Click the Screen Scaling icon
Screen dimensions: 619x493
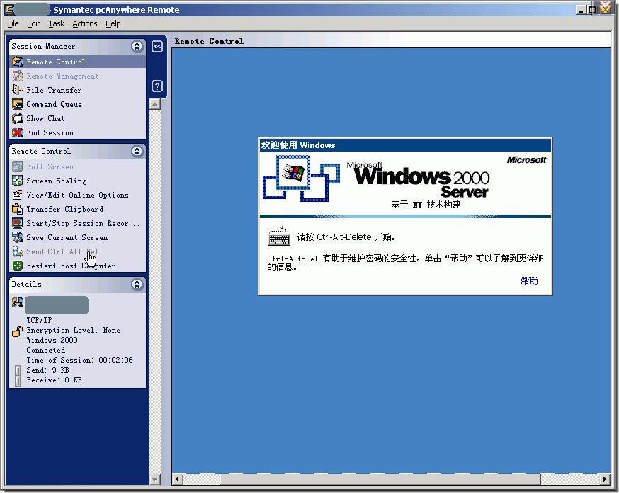18,181
